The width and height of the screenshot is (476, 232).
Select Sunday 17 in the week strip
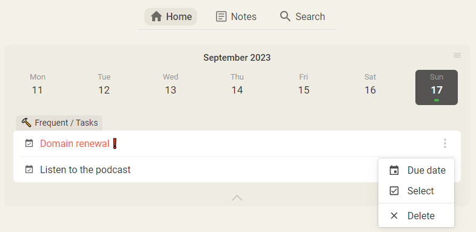coord(437,87)
